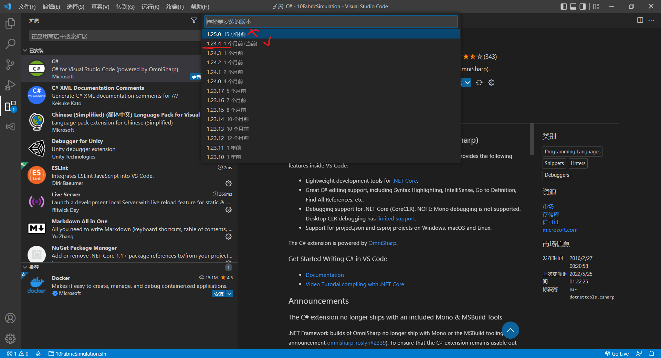Screen dimensions: 661x358
Task: Open omnisharp-roslyn#2339 link
Action: click(356, 343)
